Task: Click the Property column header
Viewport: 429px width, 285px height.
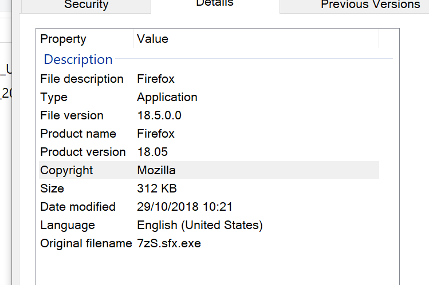Action: [x=86, y=39]
